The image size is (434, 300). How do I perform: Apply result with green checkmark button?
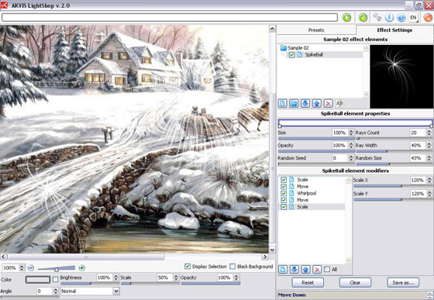pos(363,17)
